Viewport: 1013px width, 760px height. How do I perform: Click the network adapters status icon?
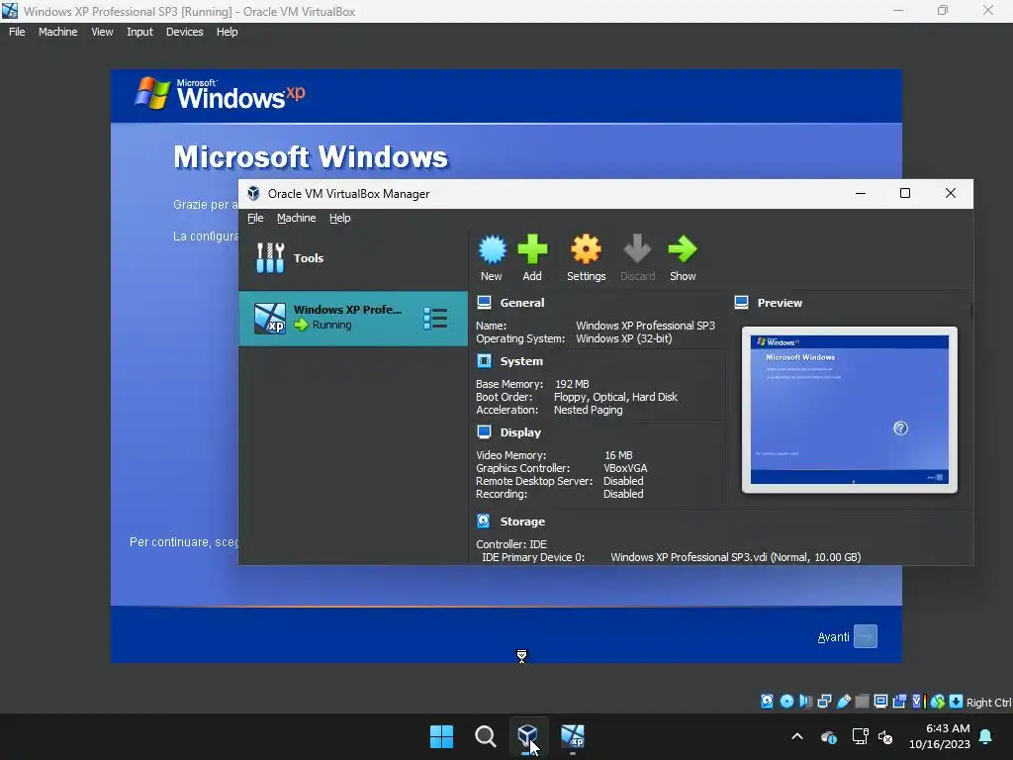[x=824, y=702]
